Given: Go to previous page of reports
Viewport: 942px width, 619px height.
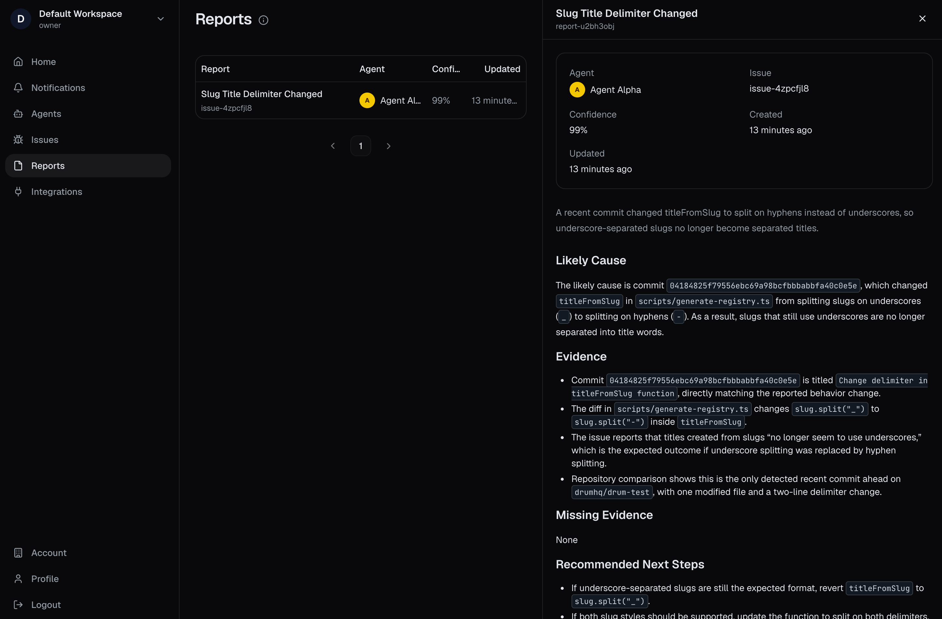Looking at the screenshot, I should click(x=333, y=146).
